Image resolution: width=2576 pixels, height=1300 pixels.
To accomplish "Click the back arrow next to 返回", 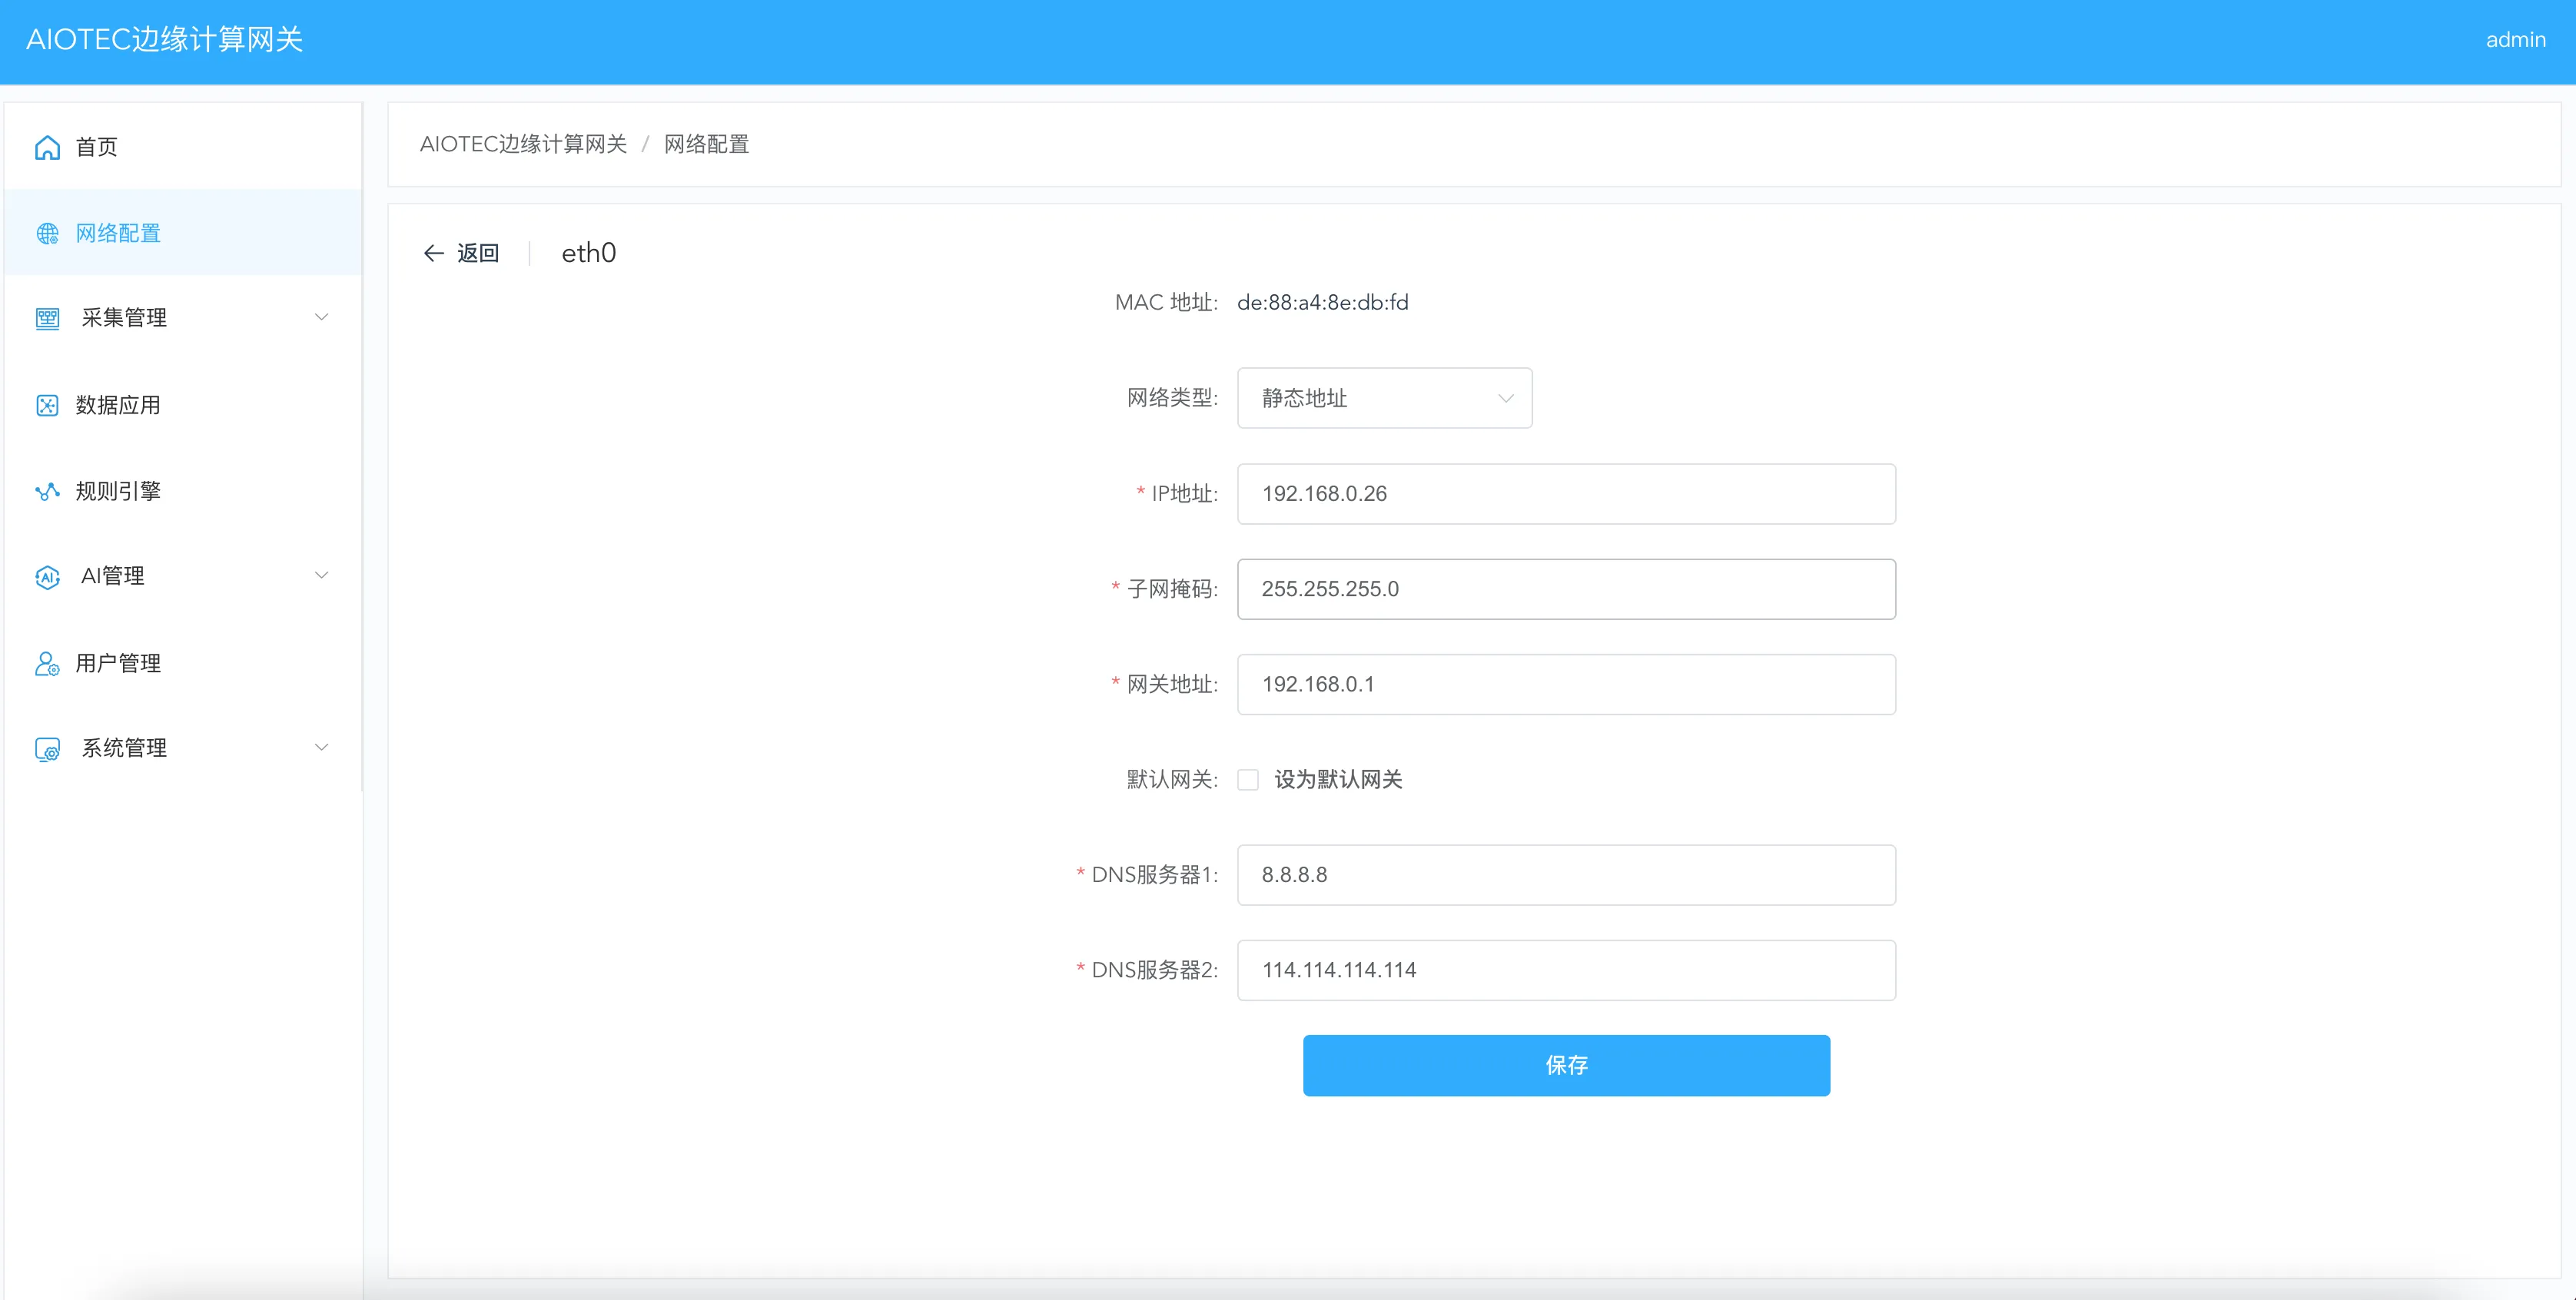I will (433, 253).
